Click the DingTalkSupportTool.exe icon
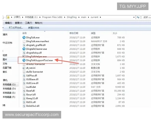This screenshot has height=121, width=151. [x=24, y=60]
